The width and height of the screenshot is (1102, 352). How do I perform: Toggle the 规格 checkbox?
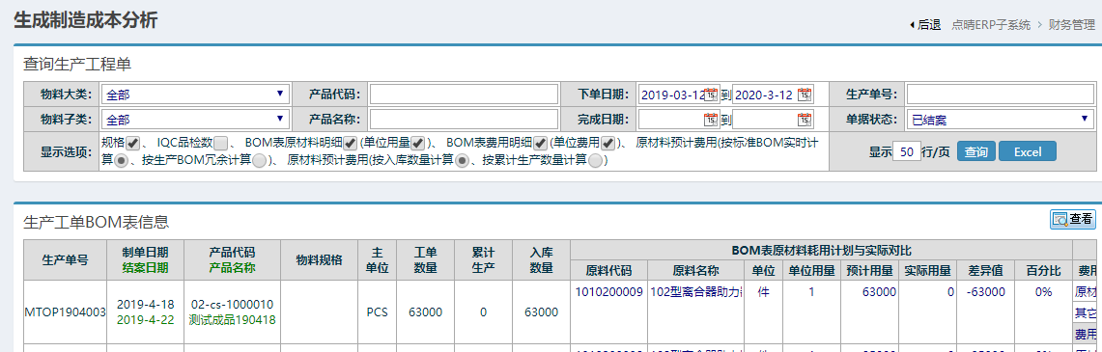pyautogui.click(x=133, y=143)
